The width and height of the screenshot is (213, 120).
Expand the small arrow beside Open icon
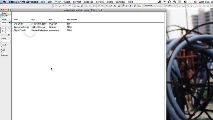(x=63, y=6)
